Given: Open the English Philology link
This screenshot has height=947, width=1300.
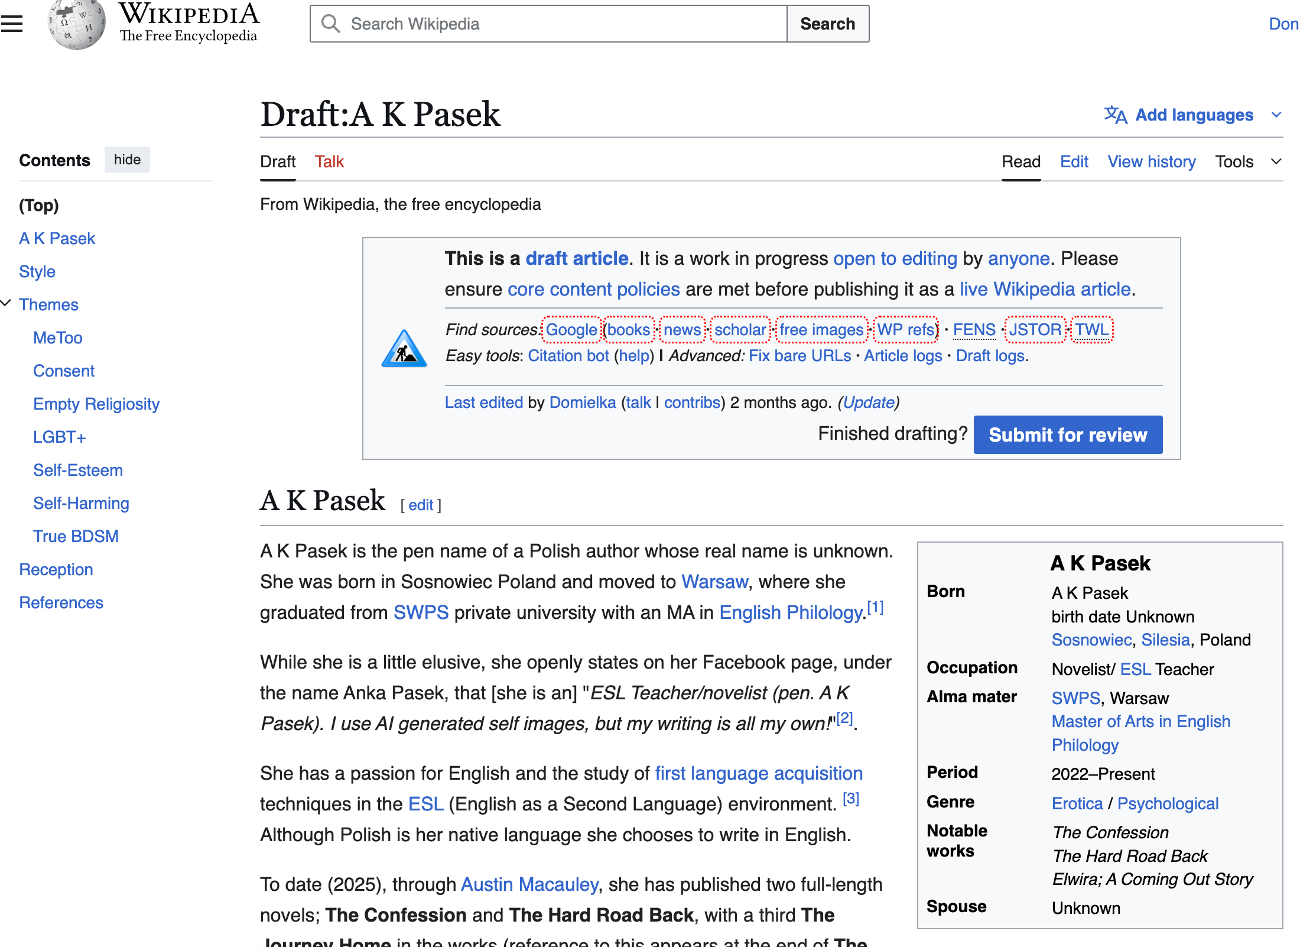Looking at the screenshot, I should pos(791,612).
